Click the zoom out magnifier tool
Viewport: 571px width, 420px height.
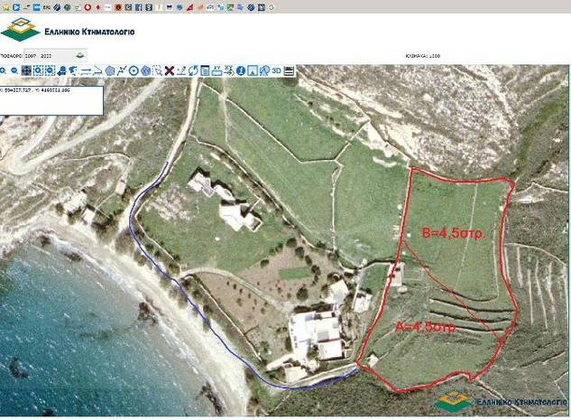[x=14, y=70]
